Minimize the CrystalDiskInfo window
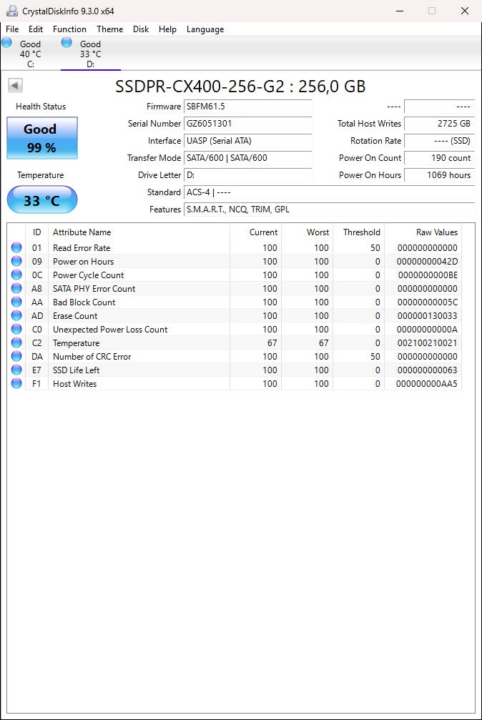The height and width of the screenshot is (720, 482). 400,11
